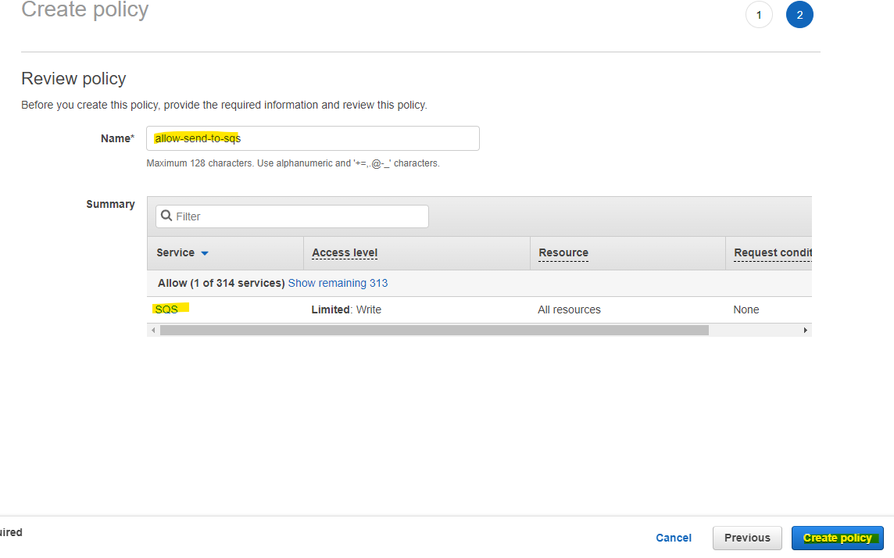The width and height of the screenshot is (894, 558).
Task: Click the Resource column header
Action: point(563,252)
